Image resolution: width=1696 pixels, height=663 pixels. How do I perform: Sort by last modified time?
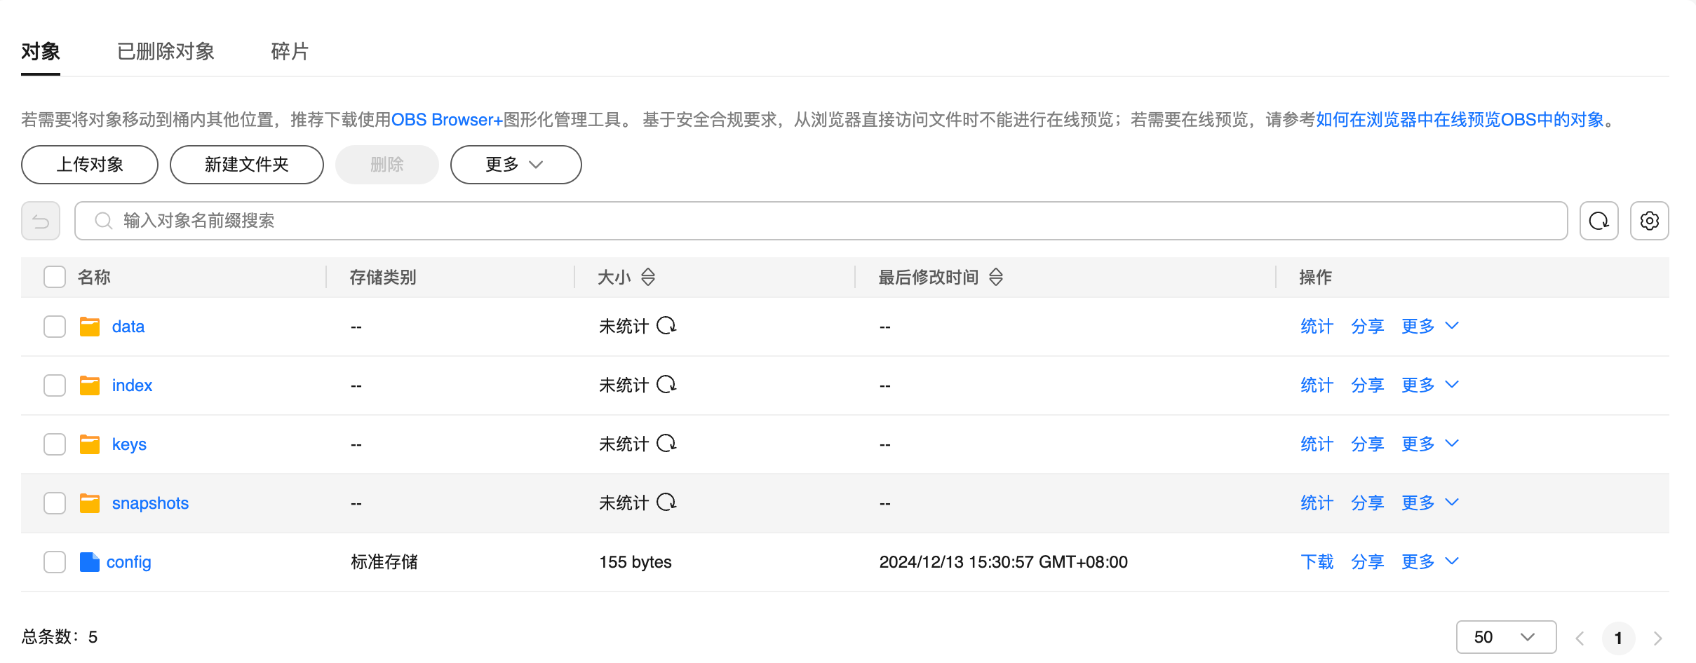(x=996, y=278)
